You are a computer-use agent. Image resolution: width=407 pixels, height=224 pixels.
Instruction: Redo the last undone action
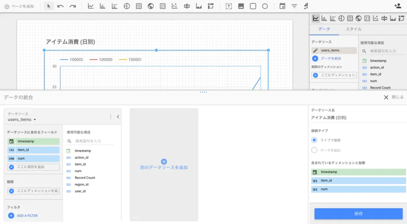tap(73, 6)
